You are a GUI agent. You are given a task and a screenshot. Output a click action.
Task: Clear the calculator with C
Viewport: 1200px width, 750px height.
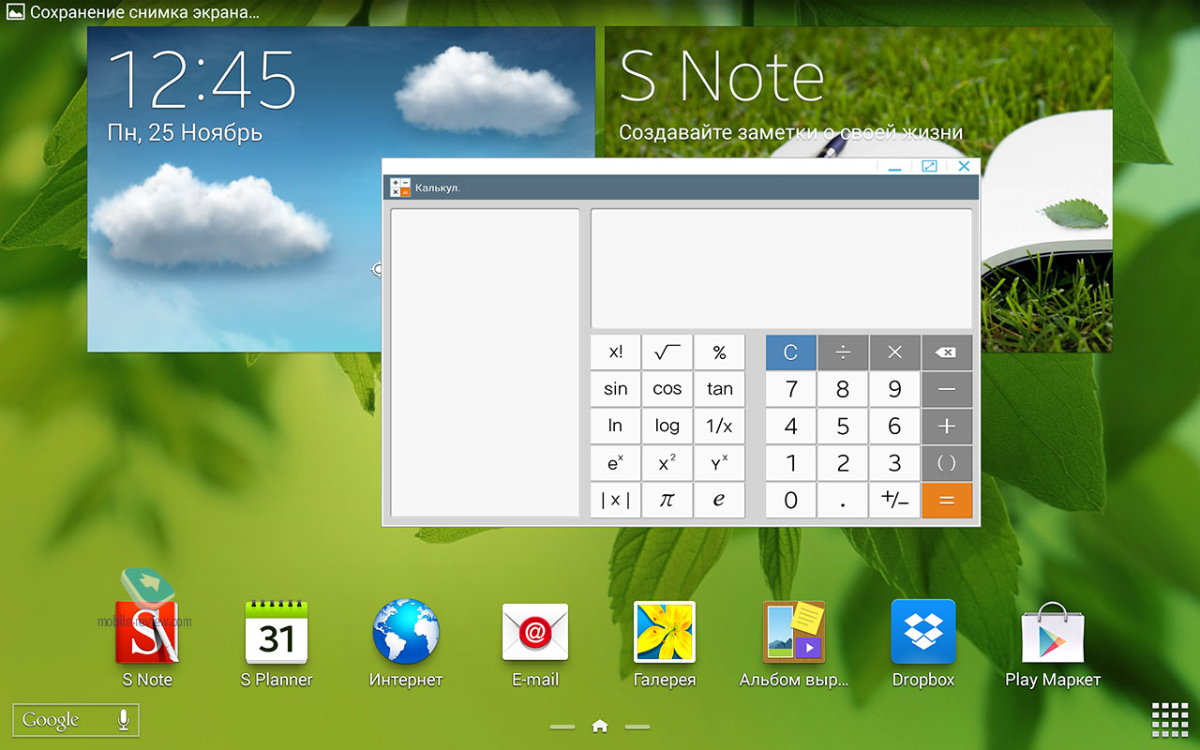[x=791, y=352]
